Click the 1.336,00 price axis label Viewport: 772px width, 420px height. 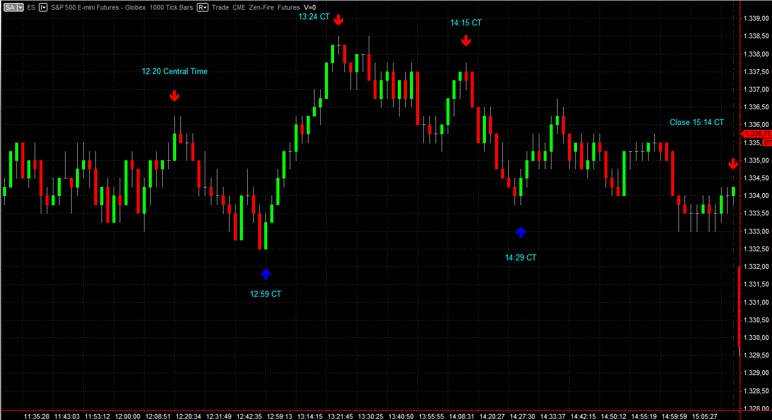click(756, 125)
